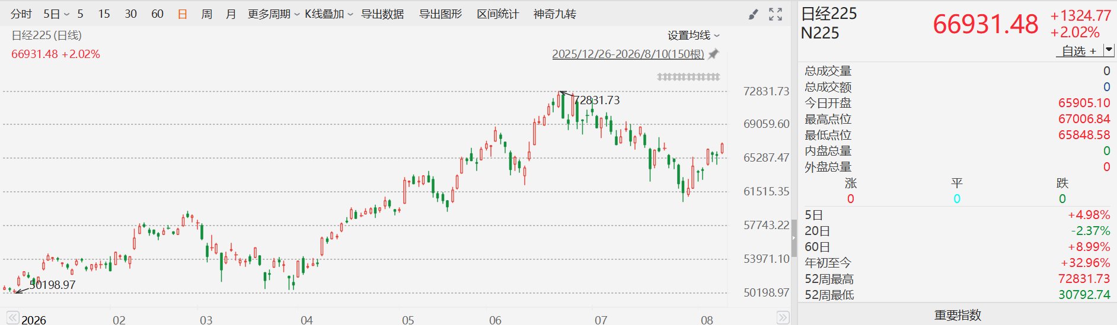The image size is (1117, 325).
Task: Click the 导出数据 export data button
Action: pyautogui.click(x=382, y=14)
